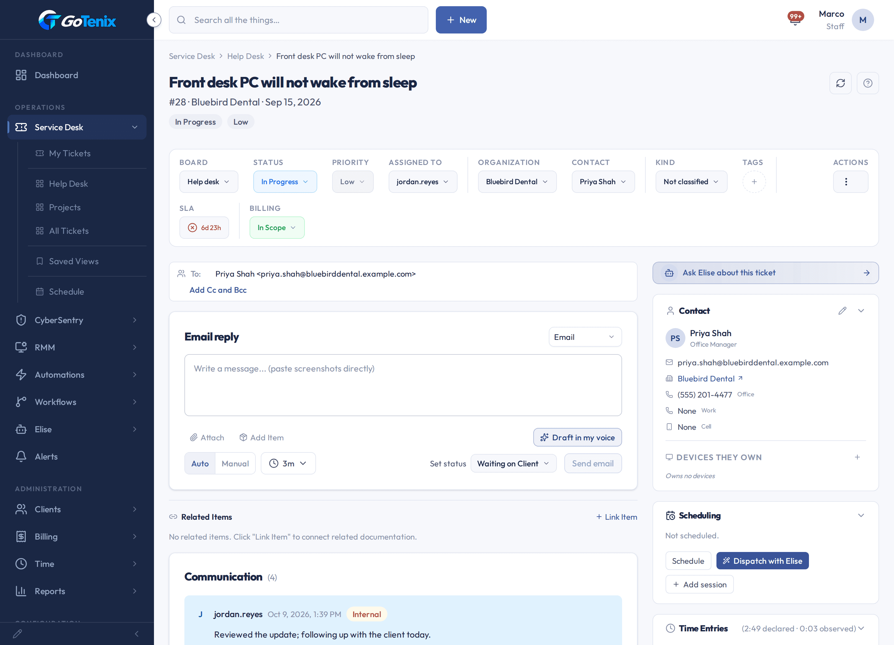
Task: Add a tag with the dashed plus circle
Action: click(x=754, y=181)
